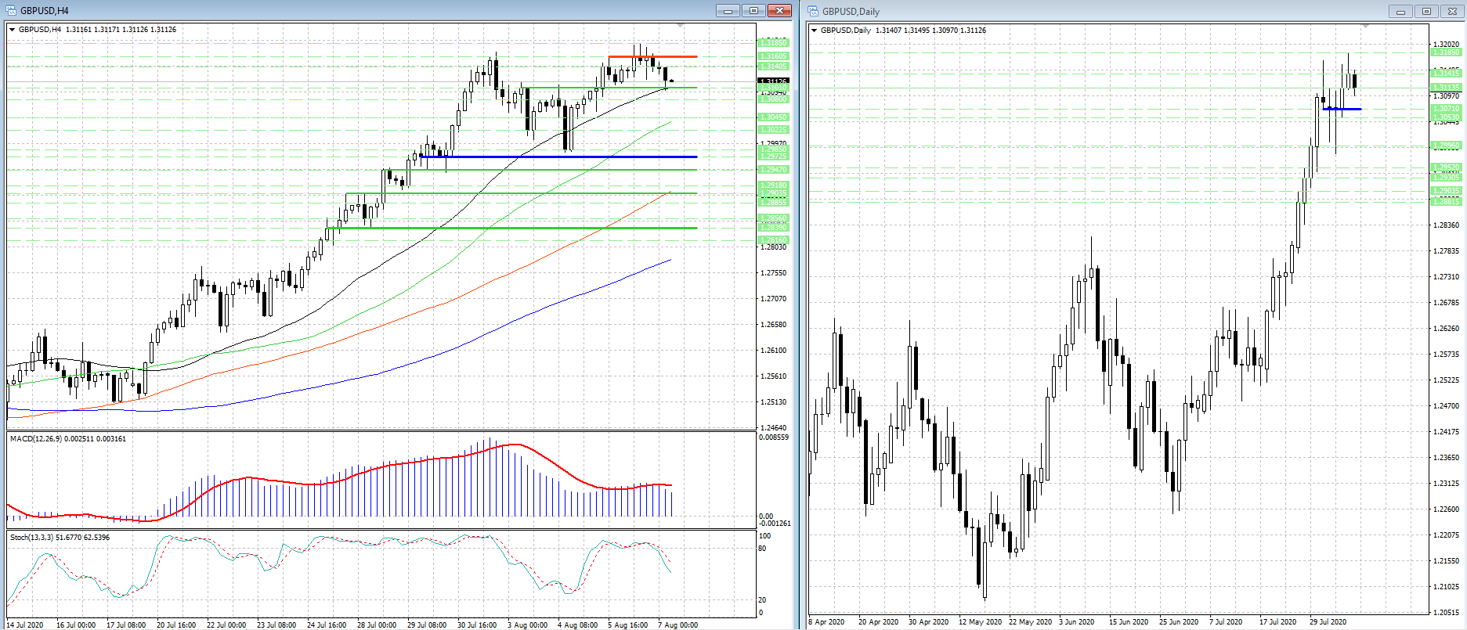Click the MACD(12,26,9) indicator label
Image resolution: width=1467 pixels, height=630 pixels.
[x=68, y=439]
